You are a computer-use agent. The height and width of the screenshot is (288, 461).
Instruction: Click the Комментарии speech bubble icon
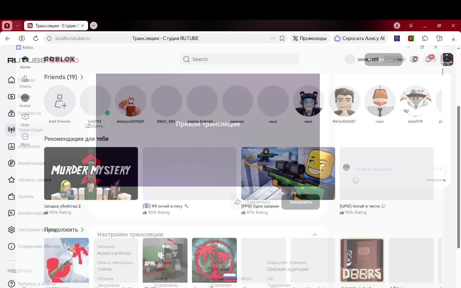(12, 213)
